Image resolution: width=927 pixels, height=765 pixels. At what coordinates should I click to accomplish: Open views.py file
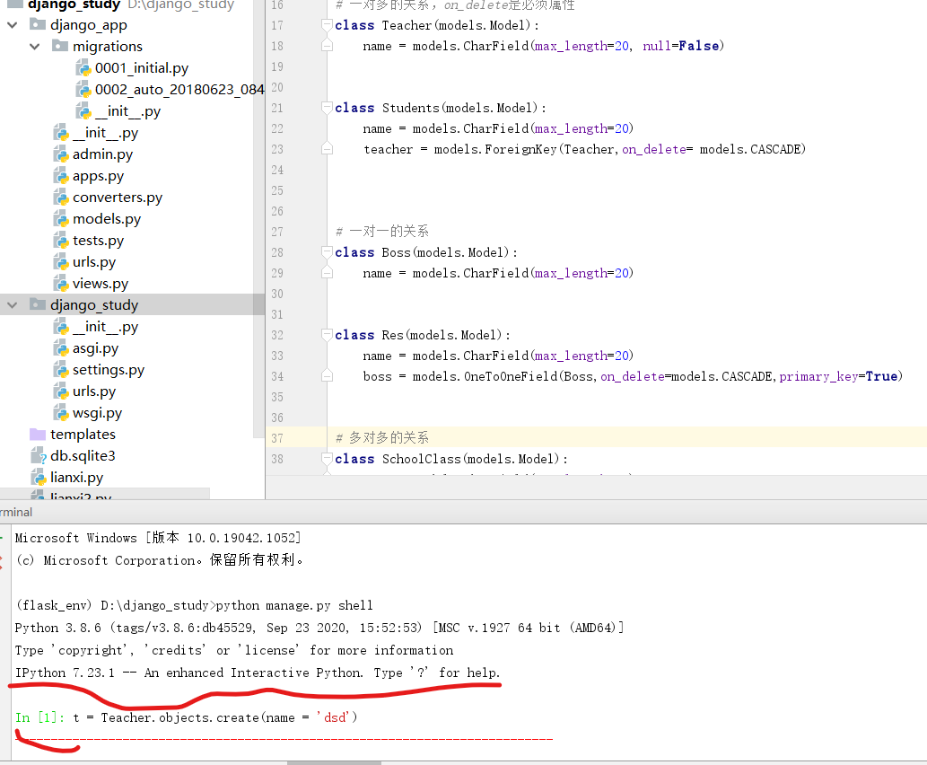pos(100,284)
